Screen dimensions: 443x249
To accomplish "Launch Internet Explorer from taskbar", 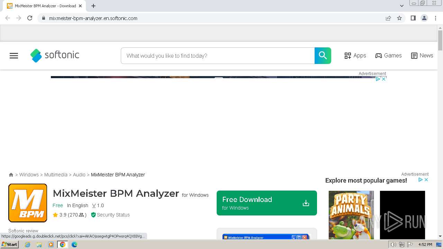I will pyautogui.click(x=27, y=245).
